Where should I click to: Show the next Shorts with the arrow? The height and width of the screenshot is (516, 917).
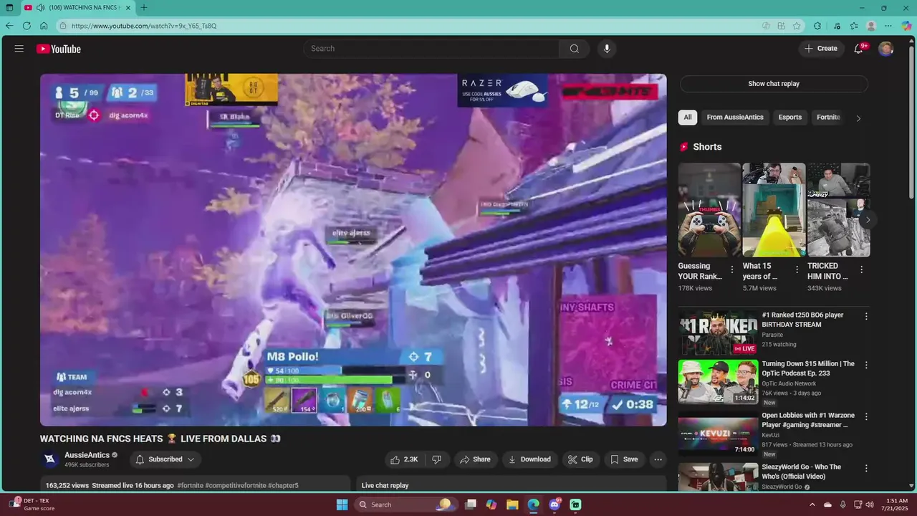(x=868, y=220)
